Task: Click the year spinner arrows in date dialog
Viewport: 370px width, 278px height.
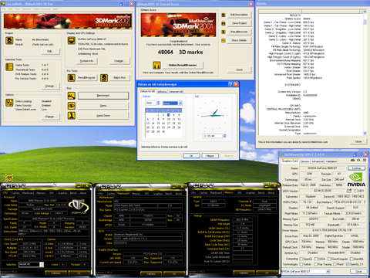Action: click(x=158, y=103)
